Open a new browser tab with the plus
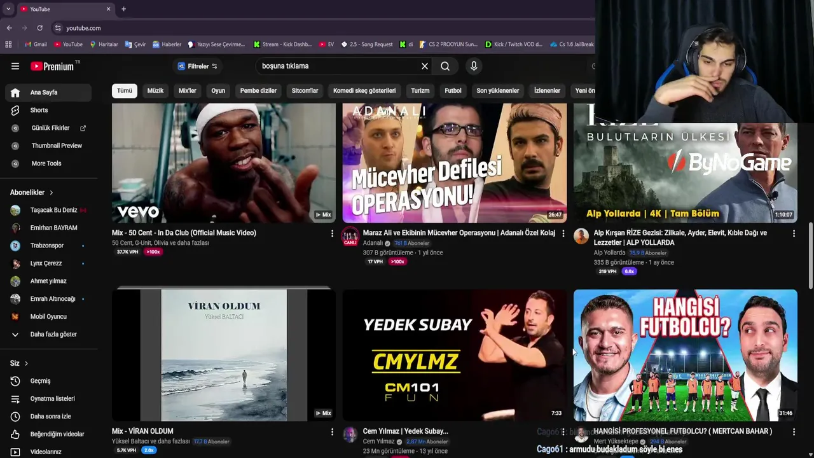The width and height of the screenshot is (814, 458). [123, 9]
